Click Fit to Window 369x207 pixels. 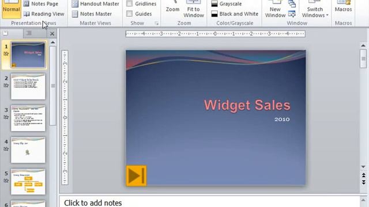tap(194, 9)
